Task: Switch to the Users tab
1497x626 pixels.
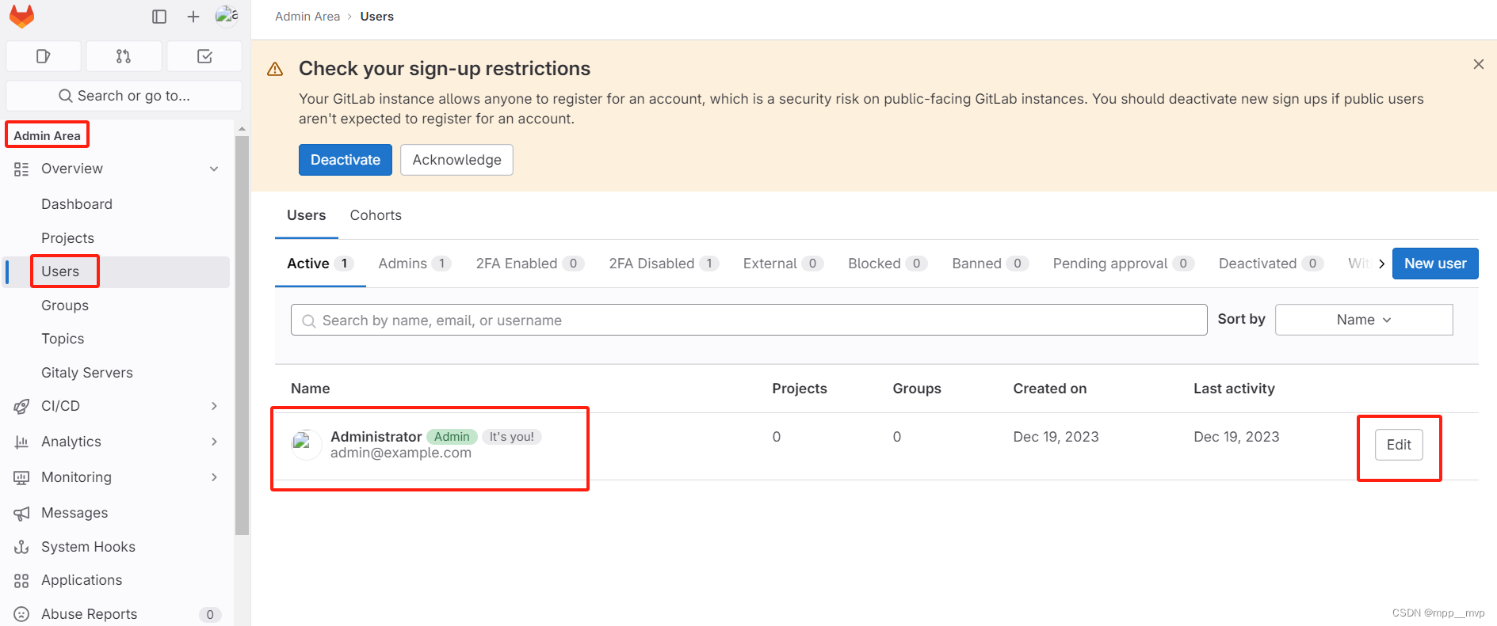Action: click(x=306, y=215)
